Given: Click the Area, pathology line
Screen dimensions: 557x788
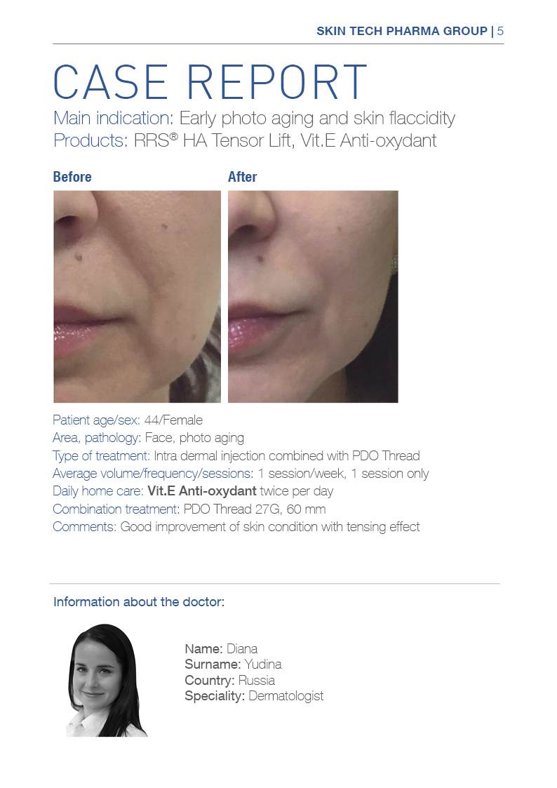Looking at the screenshot, I should click(x=148, y=439).
